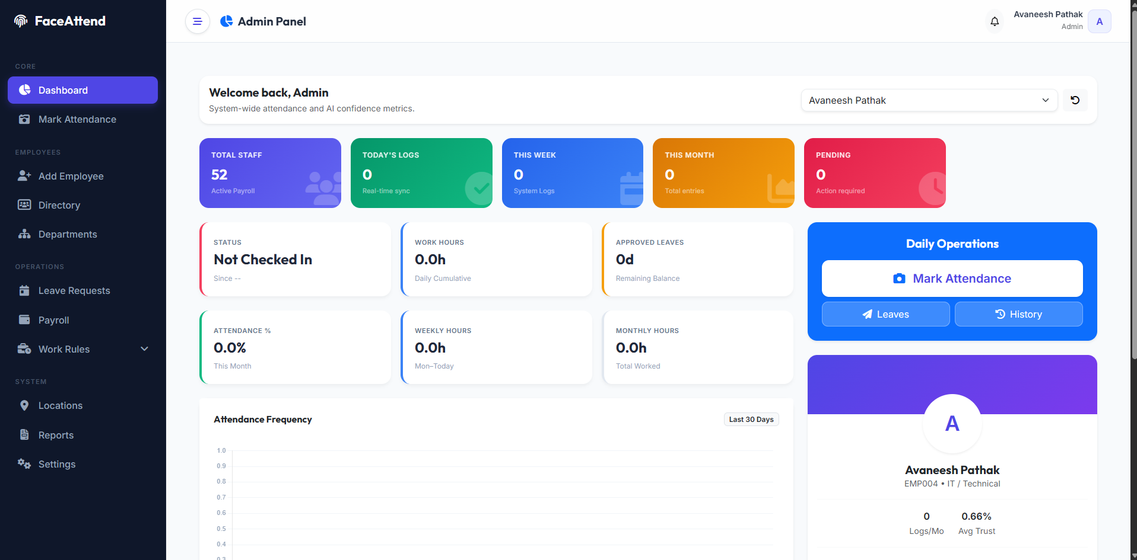The image size is (1137, 560).
Task: Toggle the sidebar with the hamburger button
Action: pyautogui.click(x=198, y=21)
